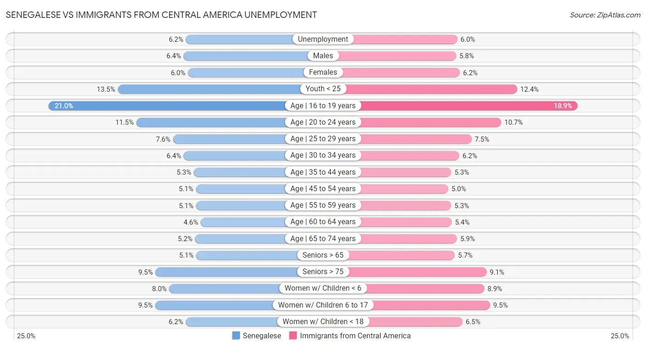
Task: Click the Immigrants from Central America pink swatch
Action: pos(293,336)
